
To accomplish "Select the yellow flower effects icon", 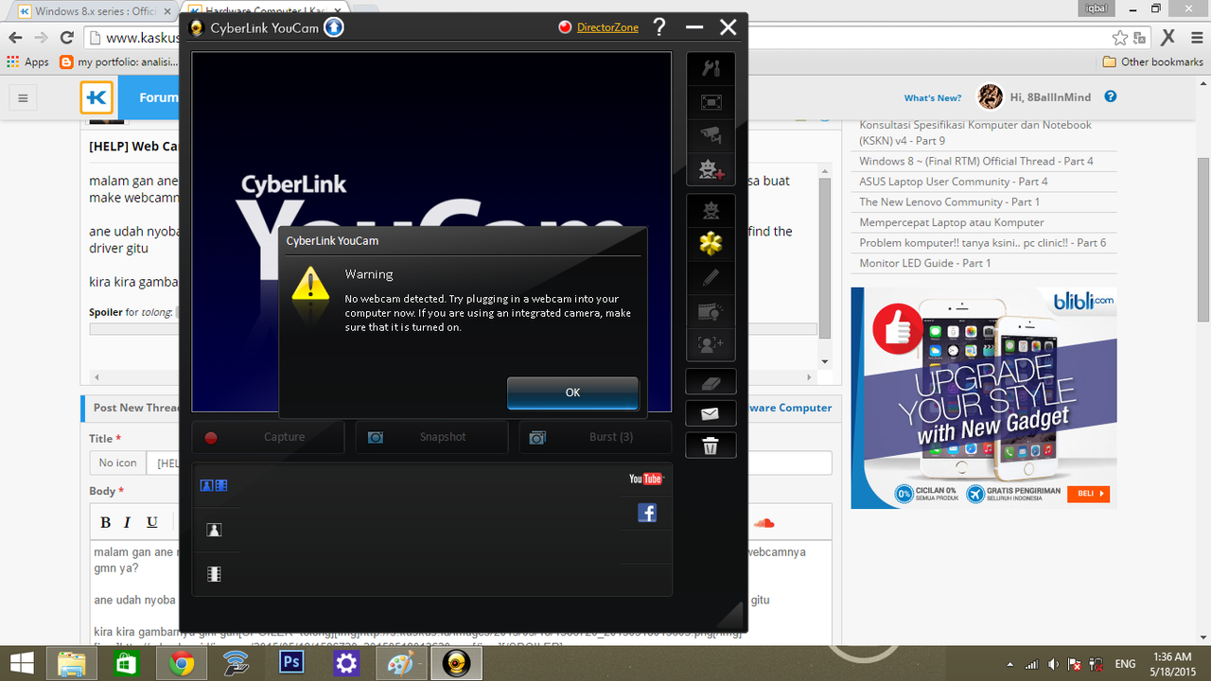I will [711, 244].
